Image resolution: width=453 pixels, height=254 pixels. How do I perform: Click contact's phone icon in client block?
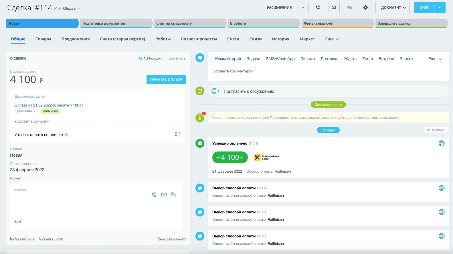pyautogui.click(x=154, y=195)
